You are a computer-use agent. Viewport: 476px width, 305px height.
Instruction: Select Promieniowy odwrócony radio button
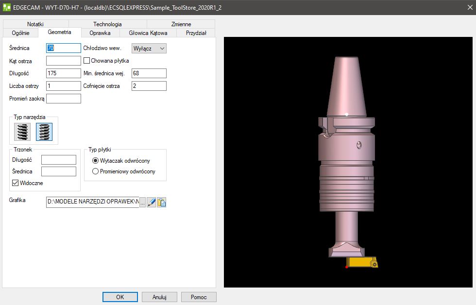(95, 171)
